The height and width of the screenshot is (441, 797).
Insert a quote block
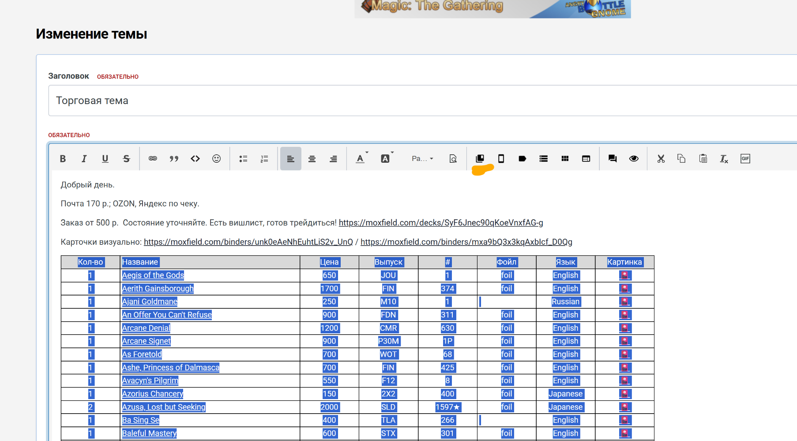pos(174,159)
